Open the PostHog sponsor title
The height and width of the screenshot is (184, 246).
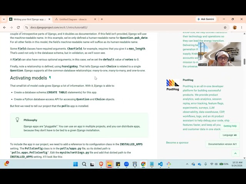click(188, 80)
